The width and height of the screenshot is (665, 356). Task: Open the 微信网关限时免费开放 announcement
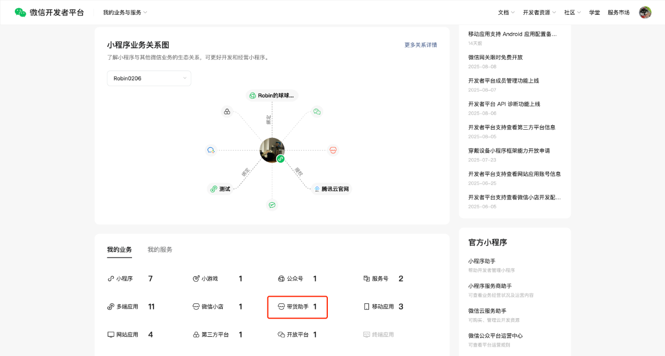pyautogui.click(x=495, y=57)
